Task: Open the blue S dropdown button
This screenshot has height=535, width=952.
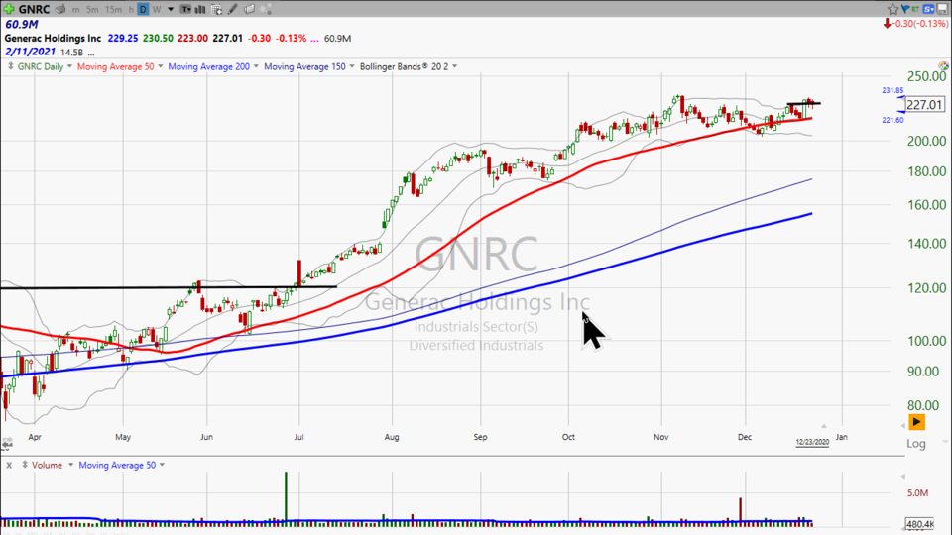Action: 929,9
